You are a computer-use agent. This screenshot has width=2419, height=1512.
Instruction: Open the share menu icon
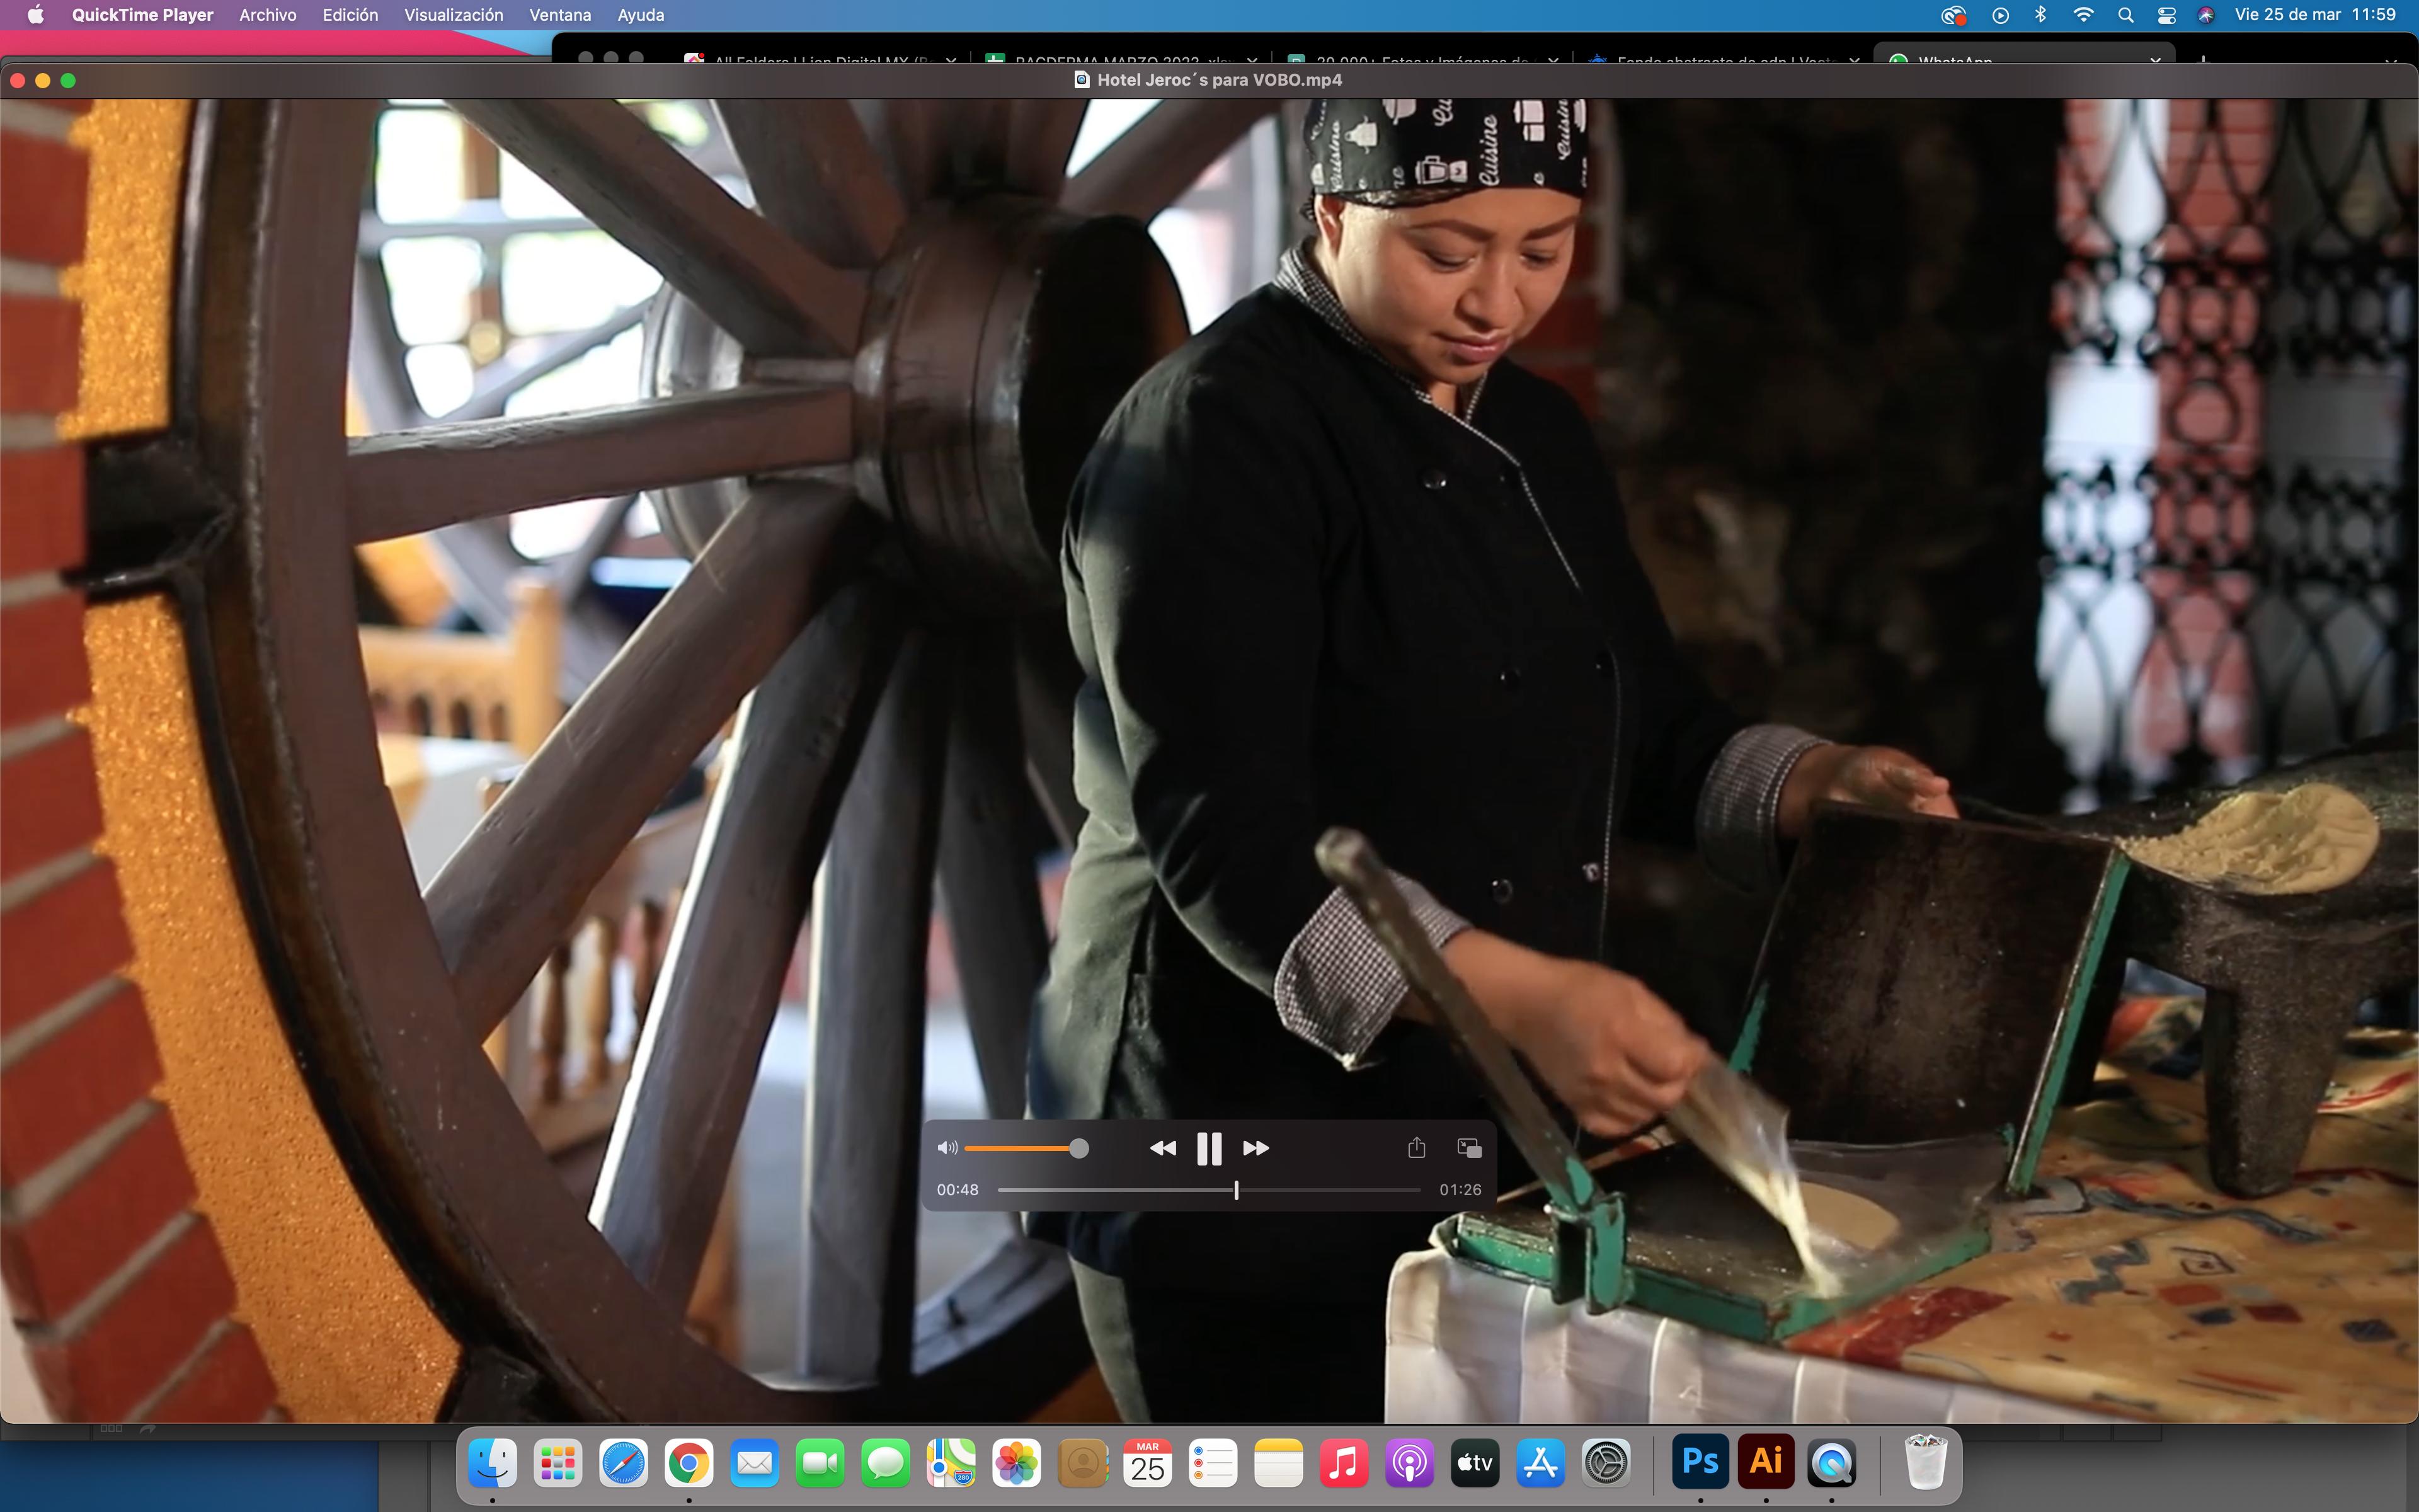coord(1416,1148)
